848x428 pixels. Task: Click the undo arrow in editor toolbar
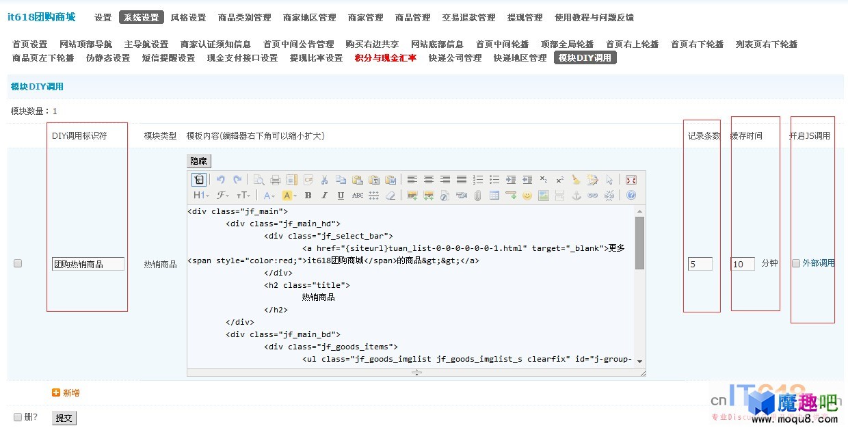point(221,180)
